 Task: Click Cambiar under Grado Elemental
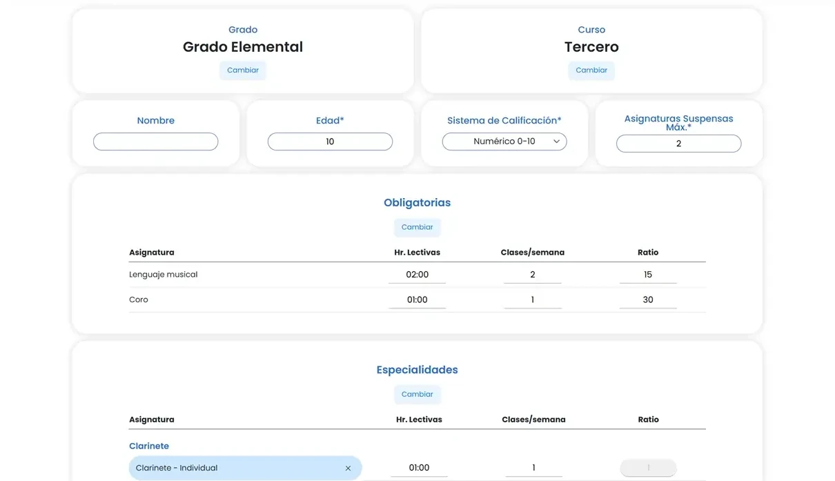[242, 70]
